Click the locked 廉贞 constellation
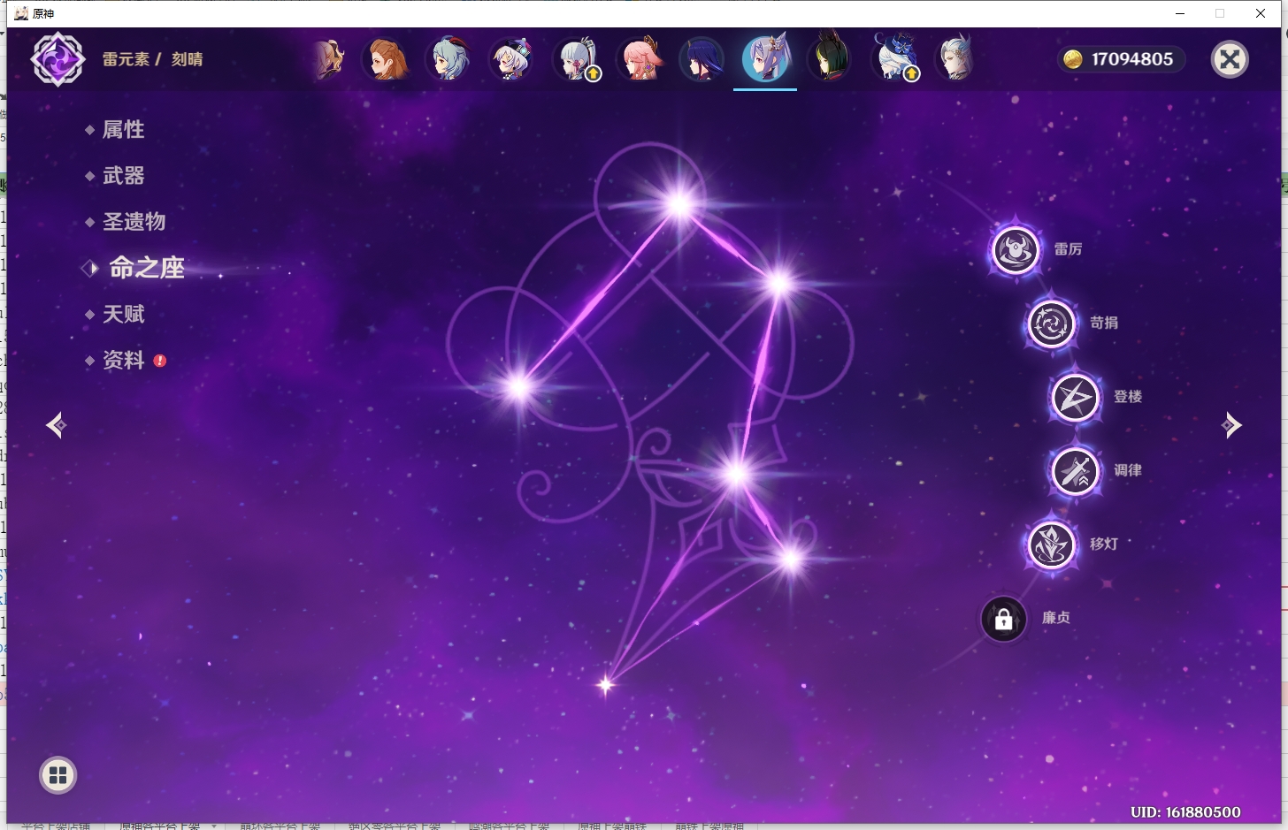The height and width of the screenshot is (830, 1288). pyautogui.click(x=1004, y=619)
